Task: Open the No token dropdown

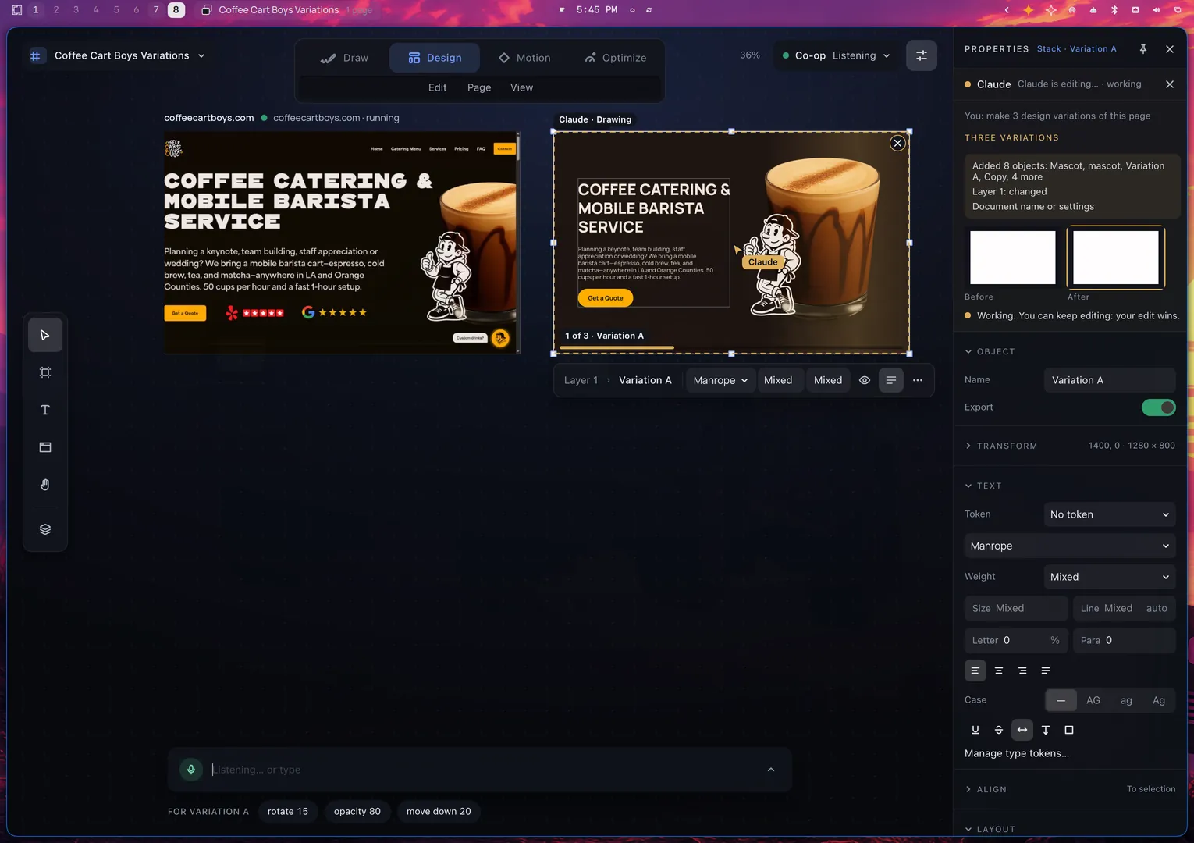Action: pyautogui.click(x=1110, y=514)
